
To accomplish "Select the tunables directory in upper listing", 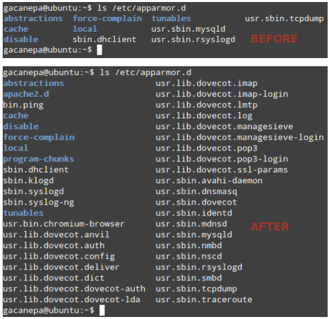I will point(171,18).
